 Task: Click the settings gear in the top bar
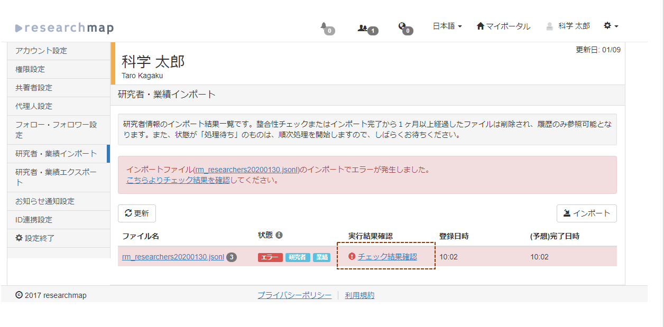pos(608,25)
